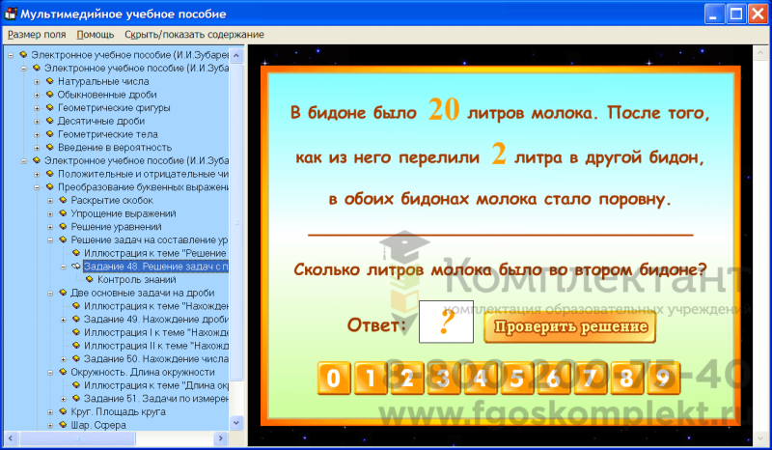
Task: Click digit 6 button
Action: (x=553, y=378)
